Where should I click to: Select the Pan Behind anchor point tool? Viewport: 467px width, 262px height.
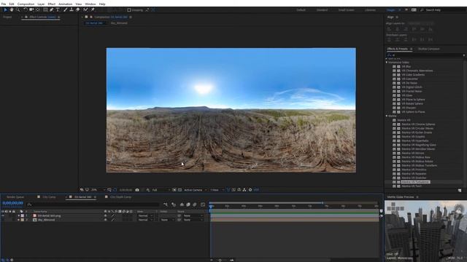point(38,9)
